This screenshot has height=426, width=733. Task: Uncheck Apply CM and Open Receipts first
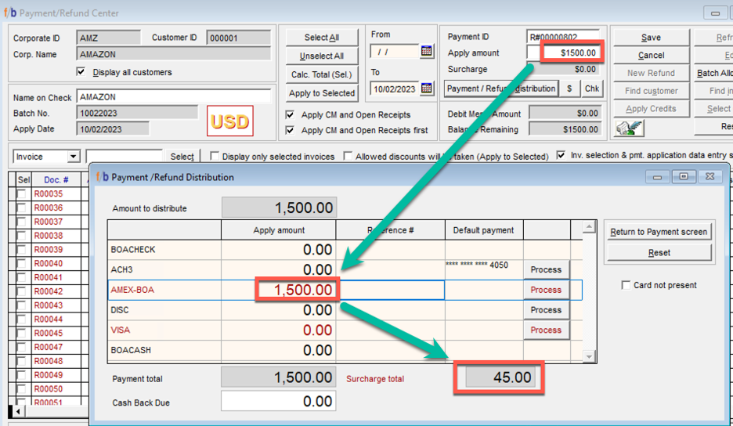tap(291, 130)
